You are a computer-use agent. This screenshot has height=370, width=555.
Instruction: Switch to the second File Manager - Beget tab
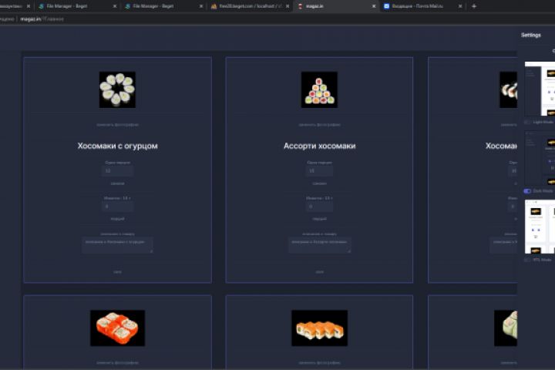pyautogui.click(x=163, y=6)
